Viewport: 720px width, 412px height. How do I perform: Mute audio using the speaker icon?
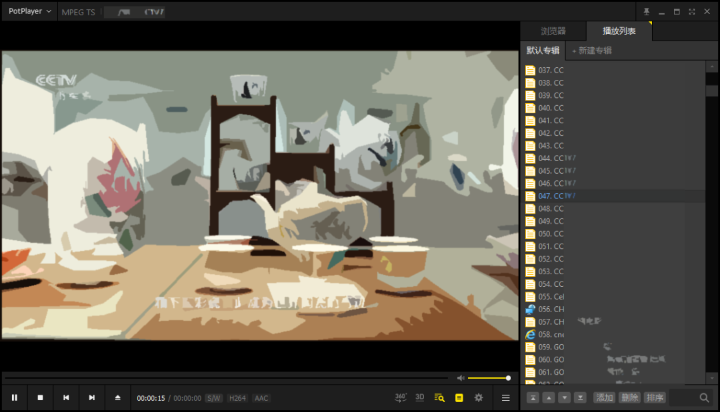click(x=460, y=378)
